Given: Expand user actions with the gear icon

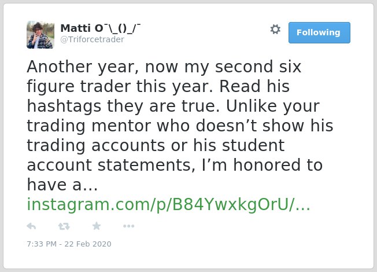Looking at the screenshot, I should click(x=275, y=30).
